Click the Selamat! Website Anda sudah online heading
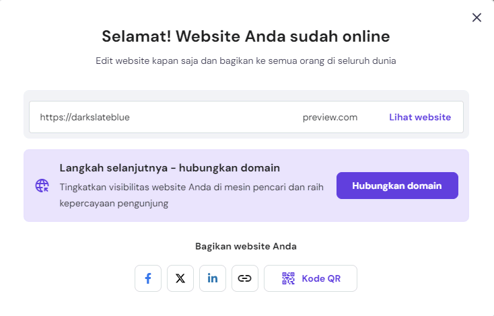 click(246, 36)
